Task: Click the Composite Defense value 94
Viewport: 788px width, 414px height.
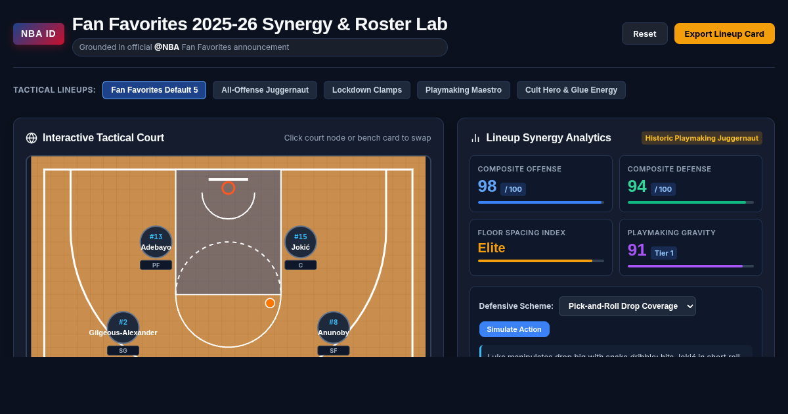Action: pos(637,187)
